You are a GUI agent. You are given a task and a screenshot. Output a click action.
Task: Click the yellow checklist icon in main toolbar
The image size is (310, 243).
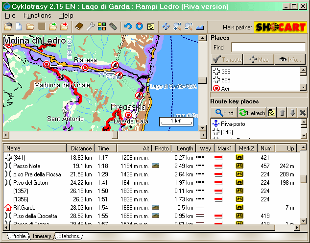click(151, 26)
